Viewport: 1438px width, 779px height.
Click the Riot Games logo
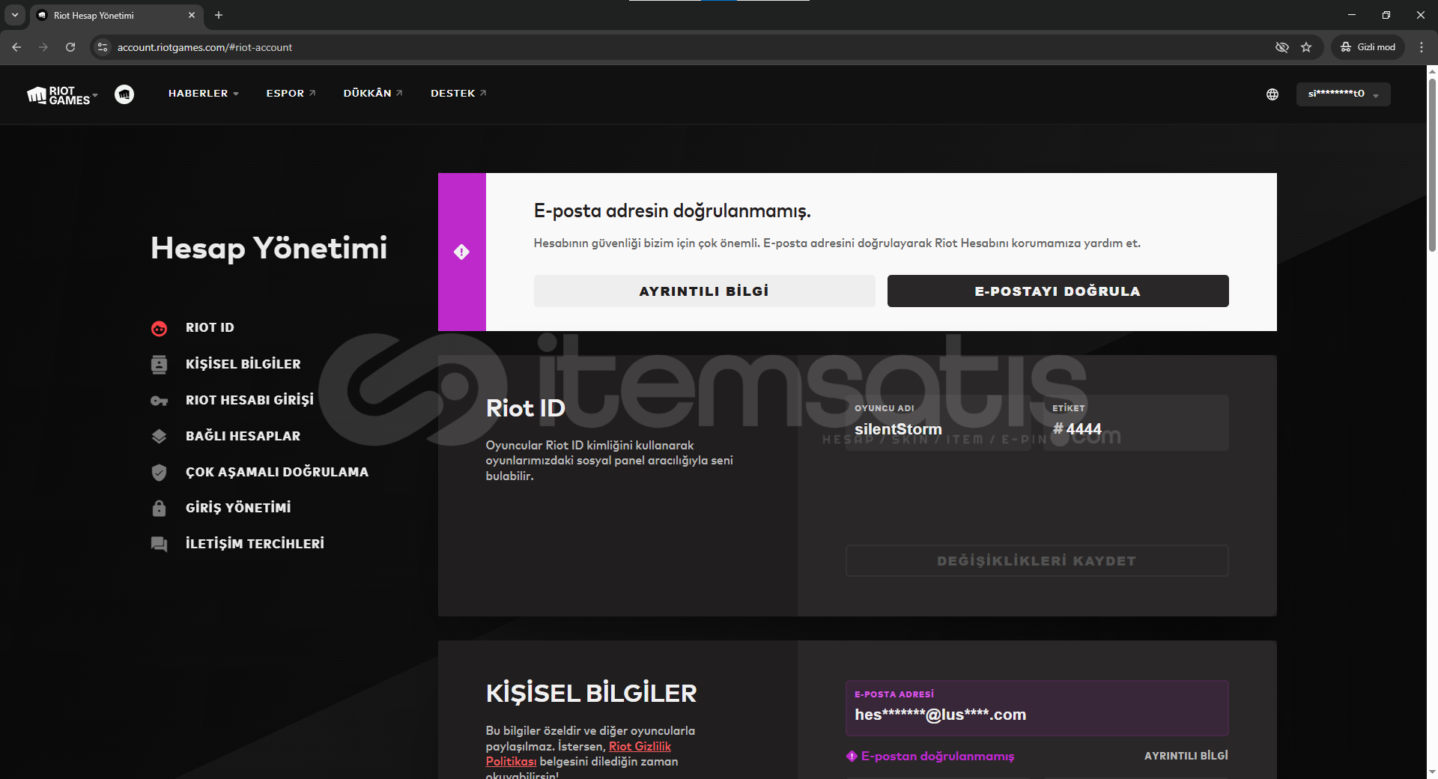click(x=58, y=95)
